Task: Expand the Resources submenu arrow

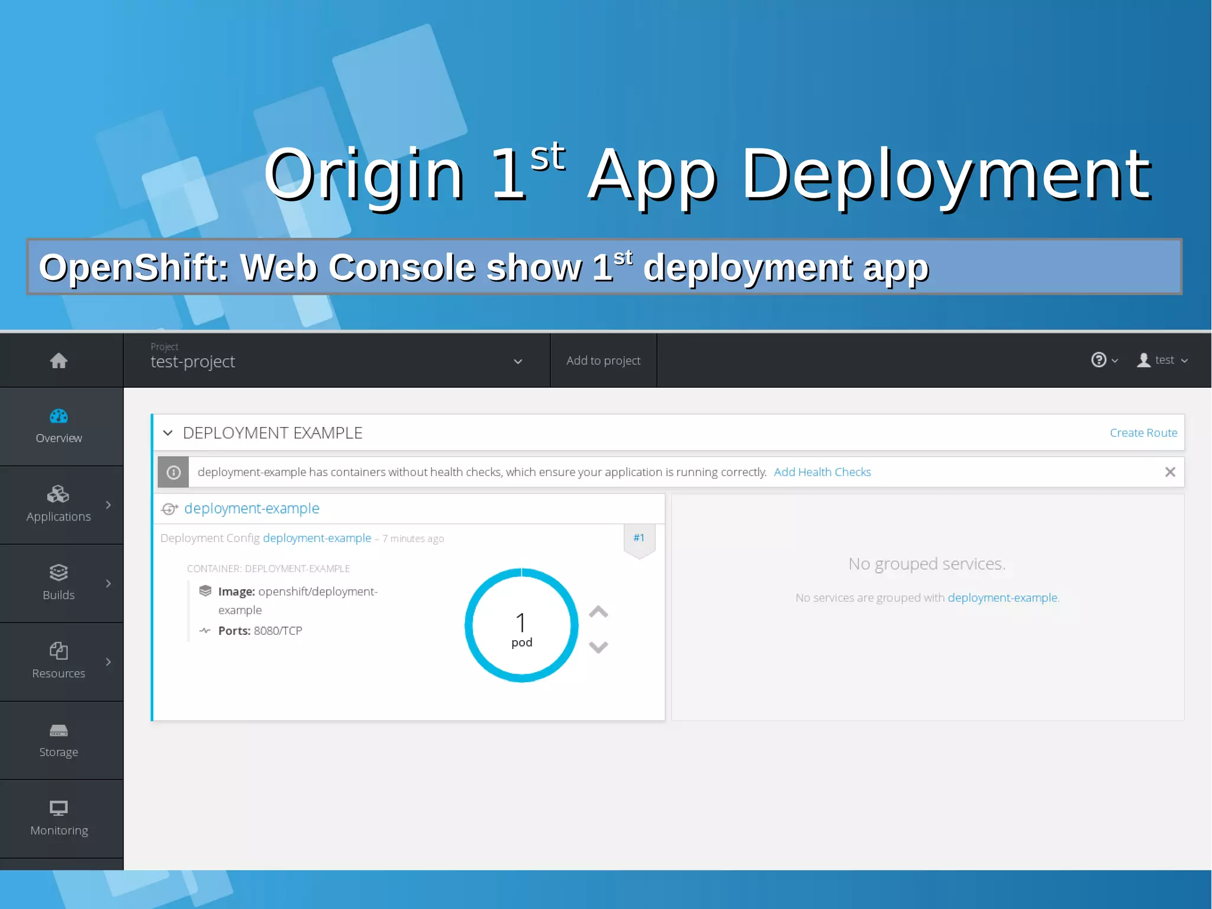Action: [108, 662]
